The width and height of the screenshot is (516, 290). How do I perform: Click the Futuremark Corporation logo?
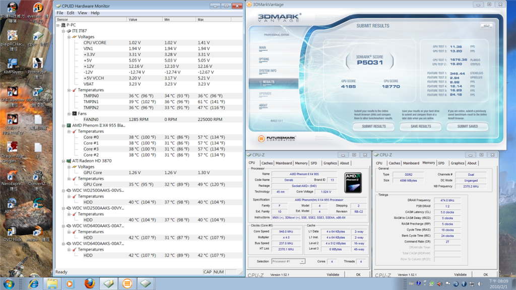(277, 139)
